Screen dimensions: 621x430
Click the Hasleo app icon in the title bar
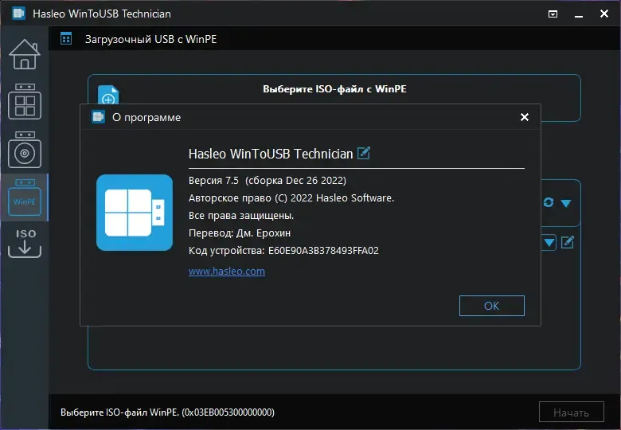click(18, 14)
